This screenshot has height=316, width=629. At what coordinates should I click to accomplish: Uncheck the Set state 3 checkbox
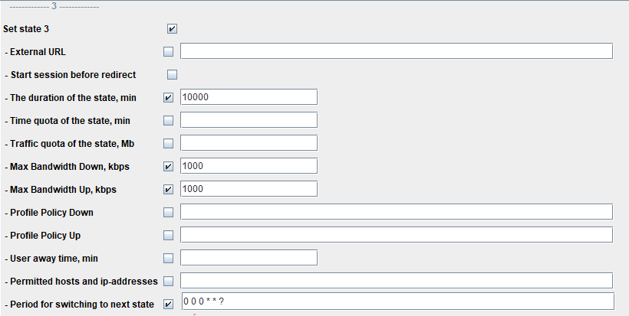pyautogui.click(x=172, y=29)
